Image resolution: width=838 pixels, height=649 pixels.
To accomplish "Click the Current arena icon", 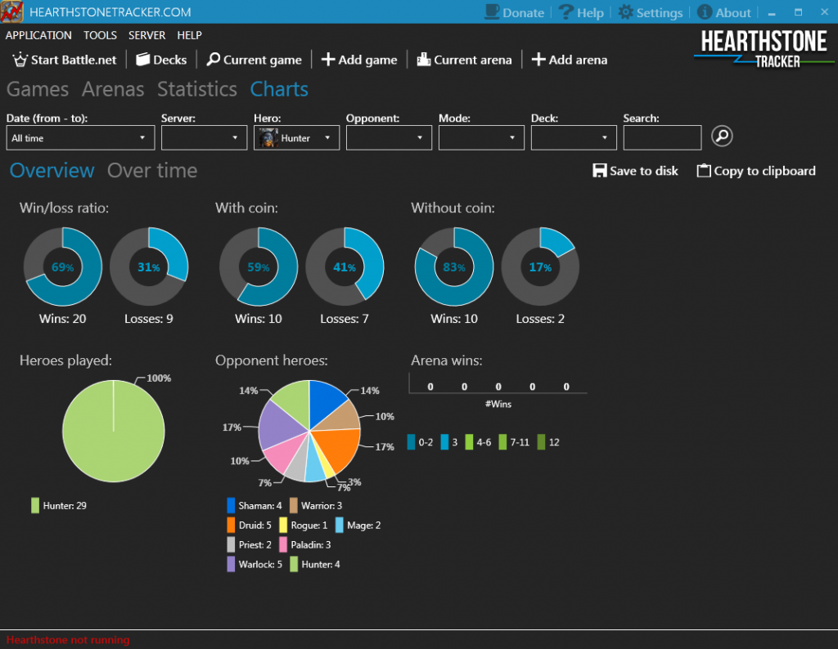I will click(x=424, y=59).
